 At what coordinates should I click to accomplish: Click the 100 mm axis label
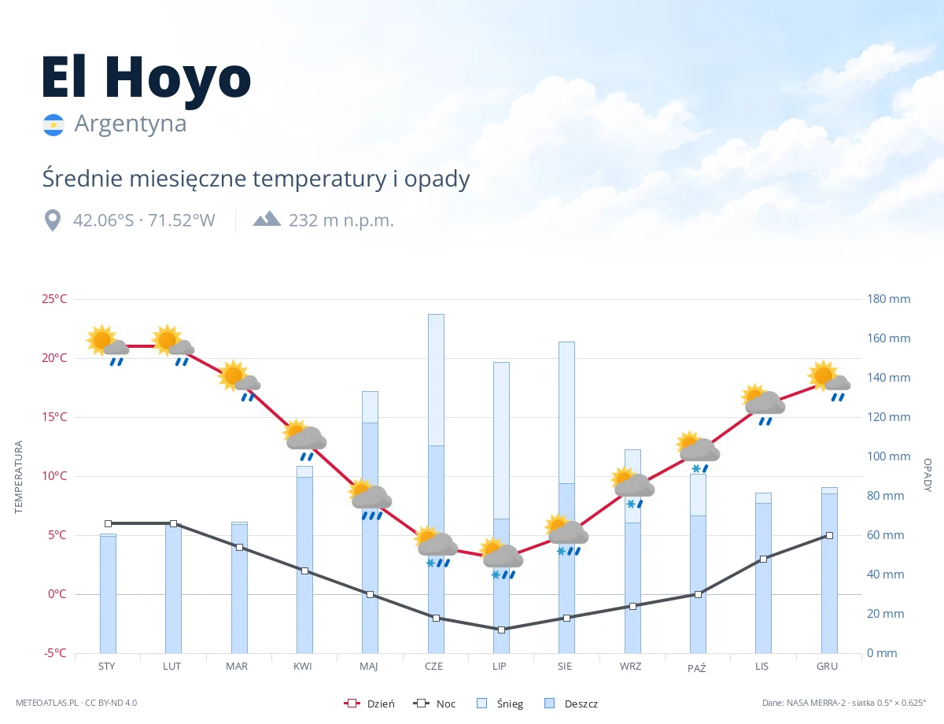pos(889,456)
